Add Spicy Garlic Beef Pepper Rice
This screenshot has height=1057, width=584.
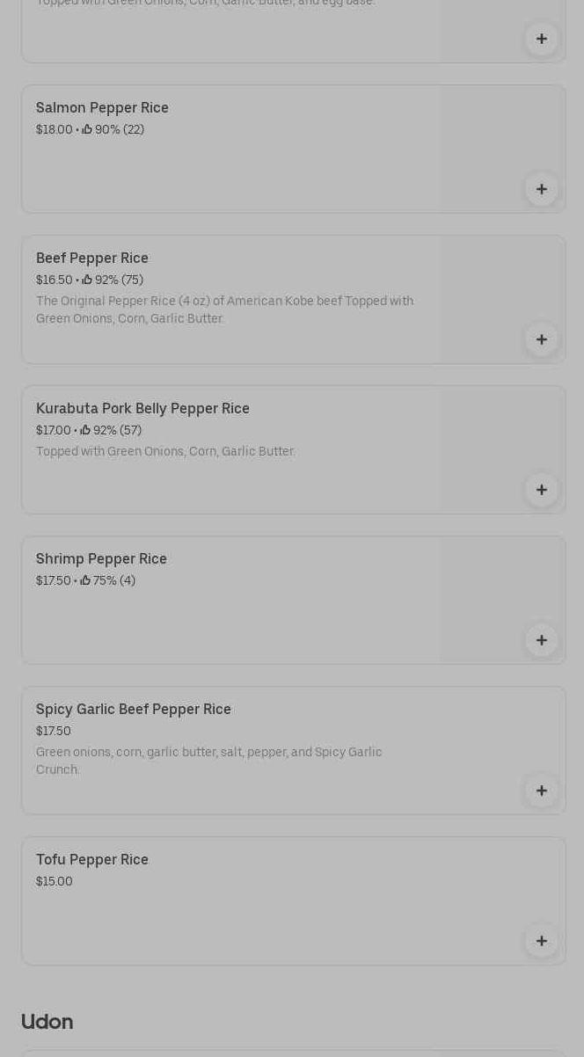[x=541, y=791]
